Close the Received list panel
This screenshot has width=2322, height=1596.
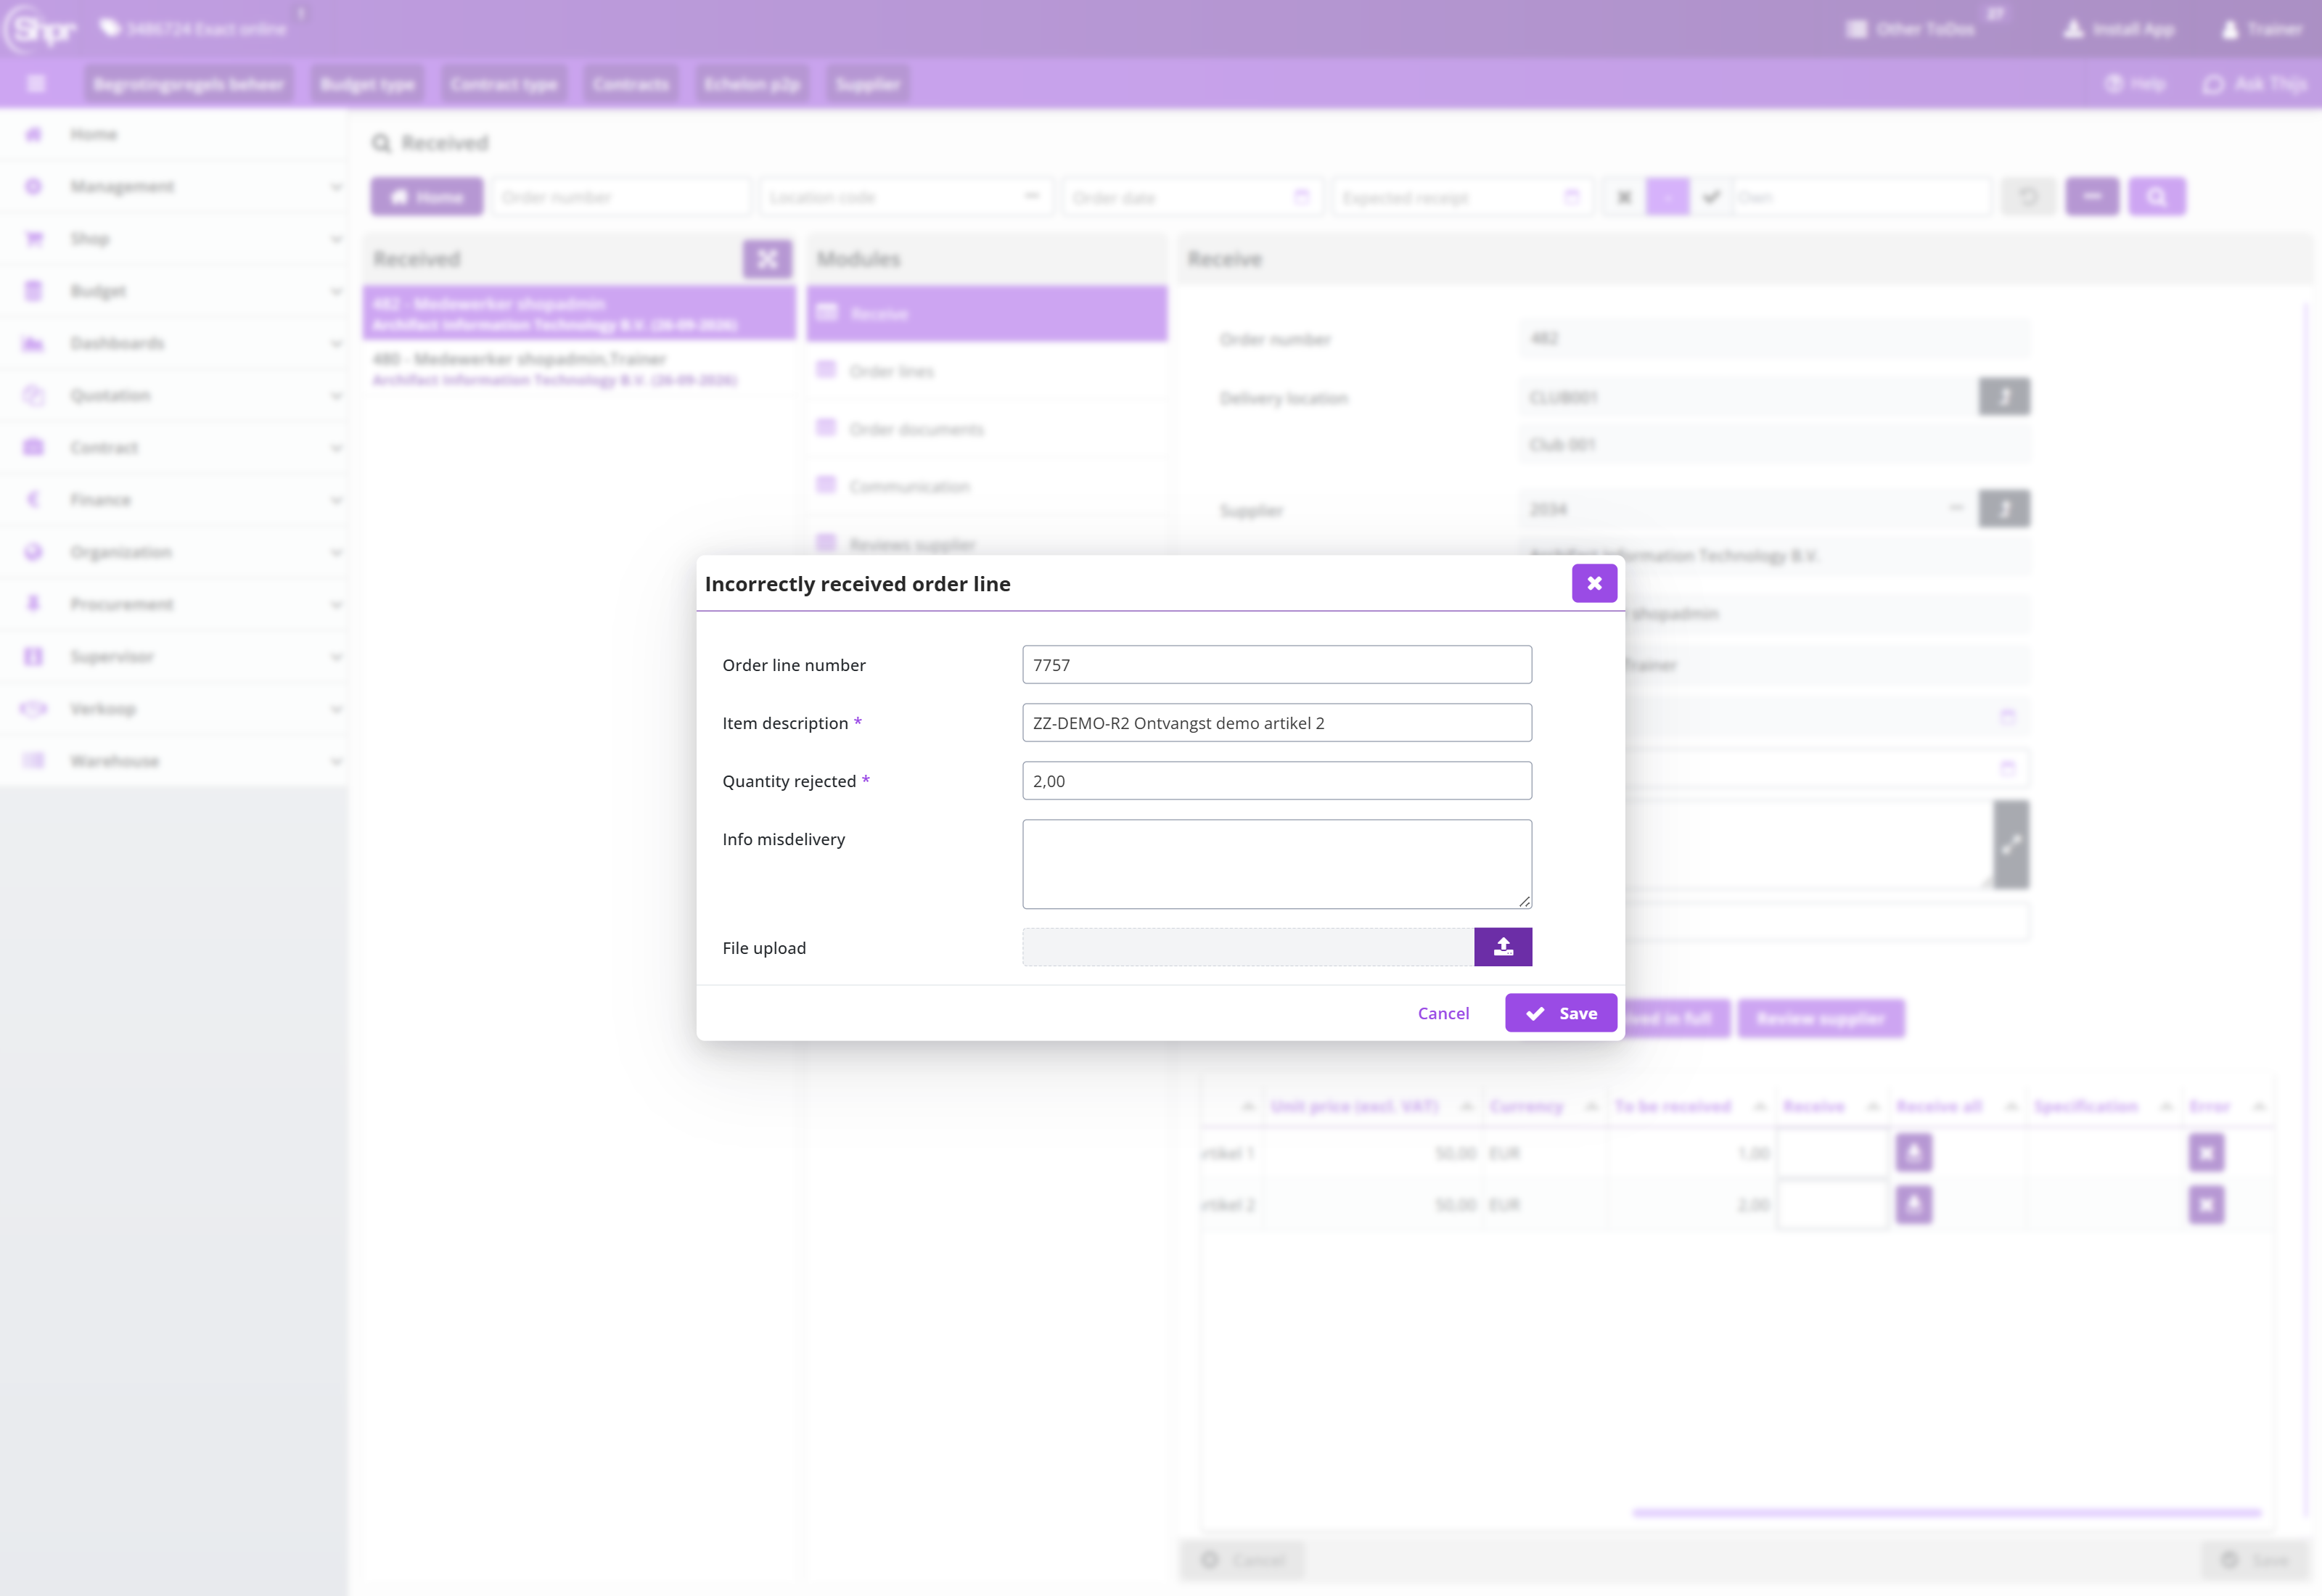[x=767, y=259]
